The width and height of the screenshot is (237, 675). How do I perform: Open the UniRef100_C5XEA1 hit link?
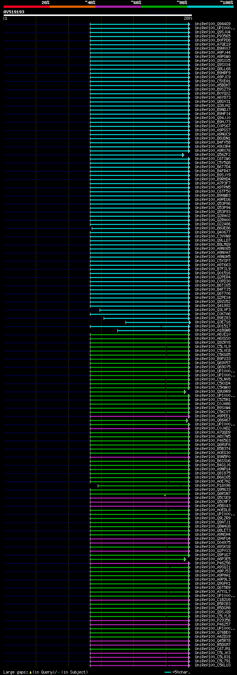(213, 81)
